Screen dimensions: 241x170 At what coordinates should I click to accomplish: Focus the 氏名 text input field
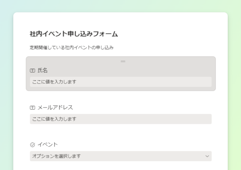[x=120, y=82]
